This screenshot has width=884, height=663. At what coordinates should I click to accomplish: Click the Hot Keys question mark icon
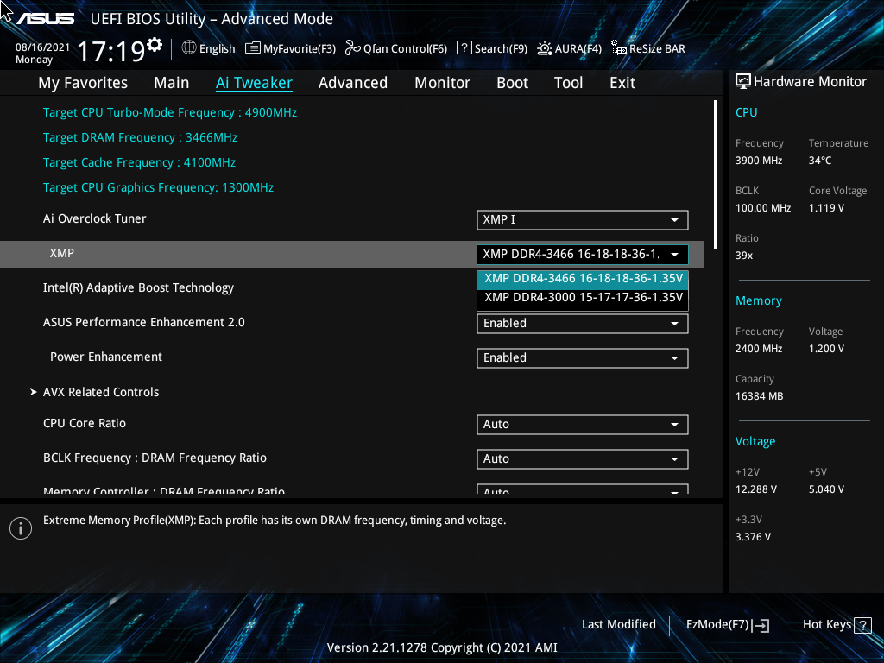[x=862, y=625]
